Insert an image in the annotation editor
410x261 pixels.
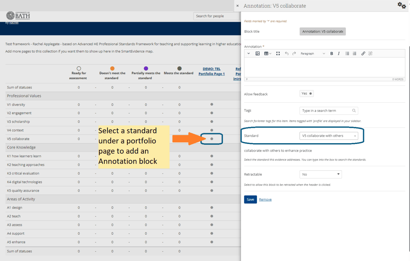257,53
